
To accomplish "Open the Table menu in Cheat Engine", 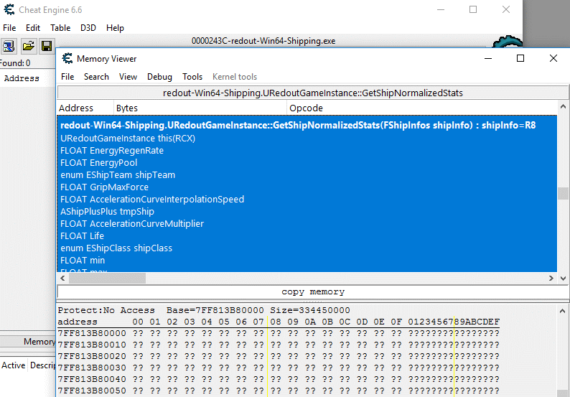I will pos(60,28).
